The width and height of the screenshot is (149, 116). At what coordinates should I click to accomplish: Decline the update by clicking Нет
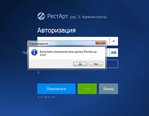(96, 64)
